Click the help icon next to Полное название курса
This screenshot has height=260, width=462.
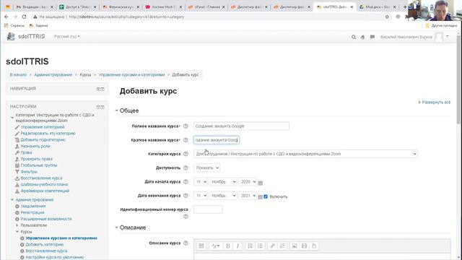[186, 126]
